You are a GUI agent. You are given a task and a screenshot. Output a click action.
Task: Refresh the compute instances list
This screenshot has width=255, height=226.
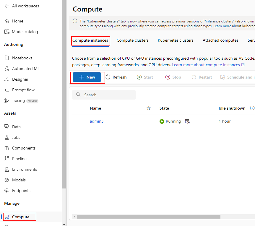116,77
